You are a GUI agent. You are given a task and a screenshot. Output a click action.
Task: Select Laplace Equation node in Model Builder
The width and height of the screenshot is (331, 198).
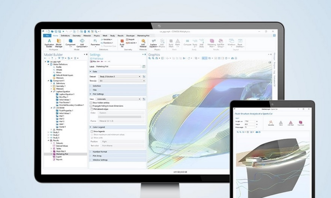coord(63,92)
